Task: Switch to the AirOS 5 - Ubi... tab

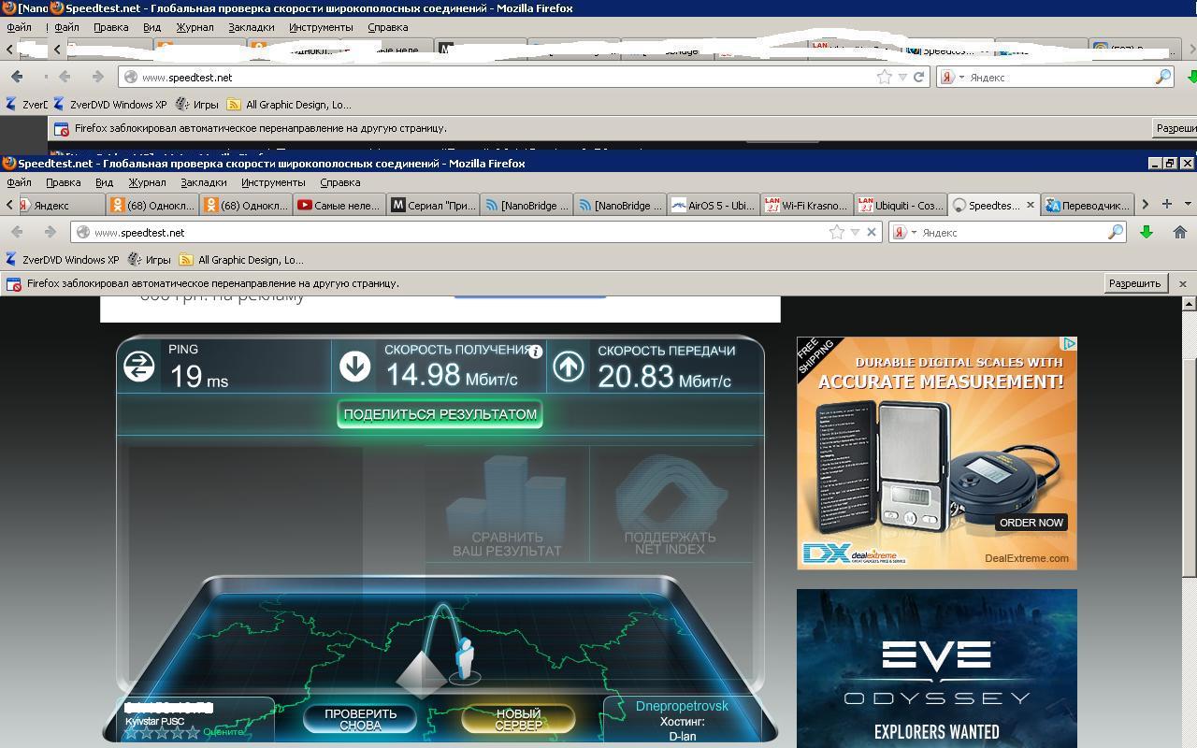Action: tap(713, 205)
